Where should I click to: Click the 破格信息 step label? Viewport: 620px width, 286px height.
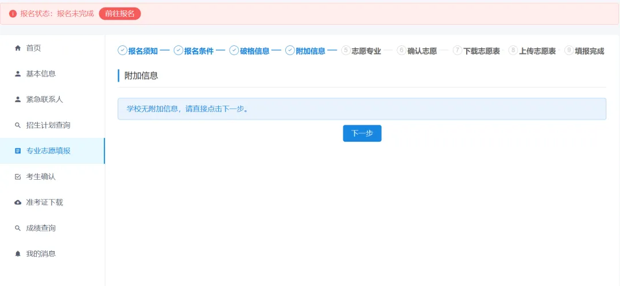(x=255, y=51)
